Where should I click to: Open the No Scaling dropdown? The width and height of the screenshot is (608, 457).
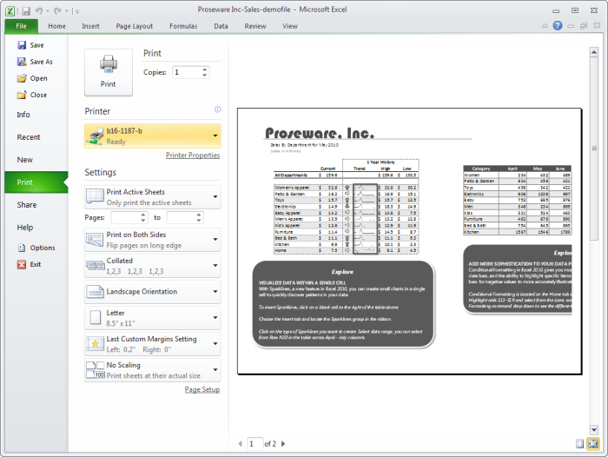(153, 370)
